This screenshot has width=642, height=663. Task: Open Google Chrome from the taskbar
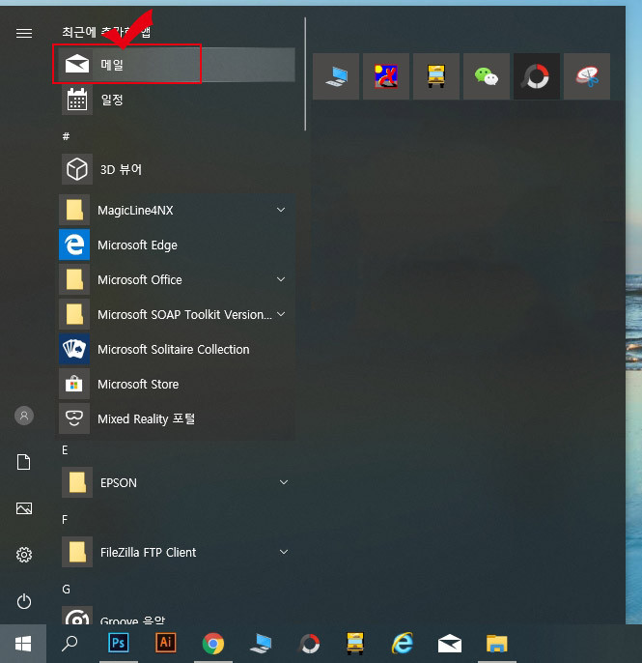(213, 644)
